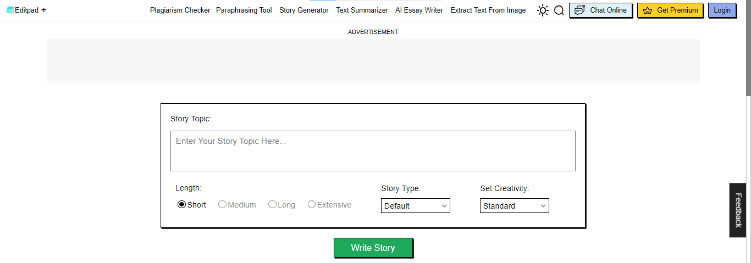Open the Feedback side tab
Image resolution: width=751 pixels, height=263 pixels.
(738, 210)
